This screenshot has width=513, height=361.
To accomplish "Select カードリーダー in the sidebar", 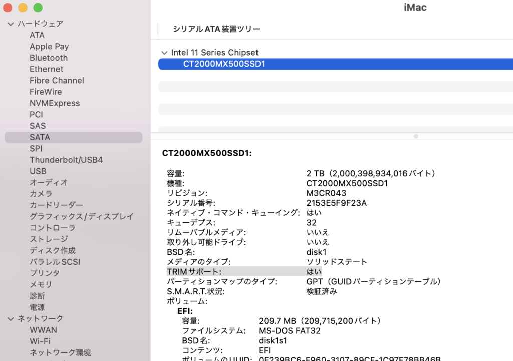I will point(56,205).
